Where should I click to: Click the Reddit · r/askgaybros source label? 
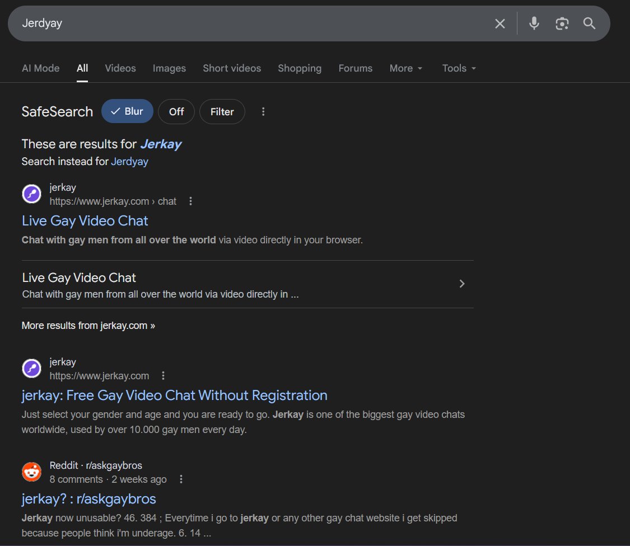point(96,465)
